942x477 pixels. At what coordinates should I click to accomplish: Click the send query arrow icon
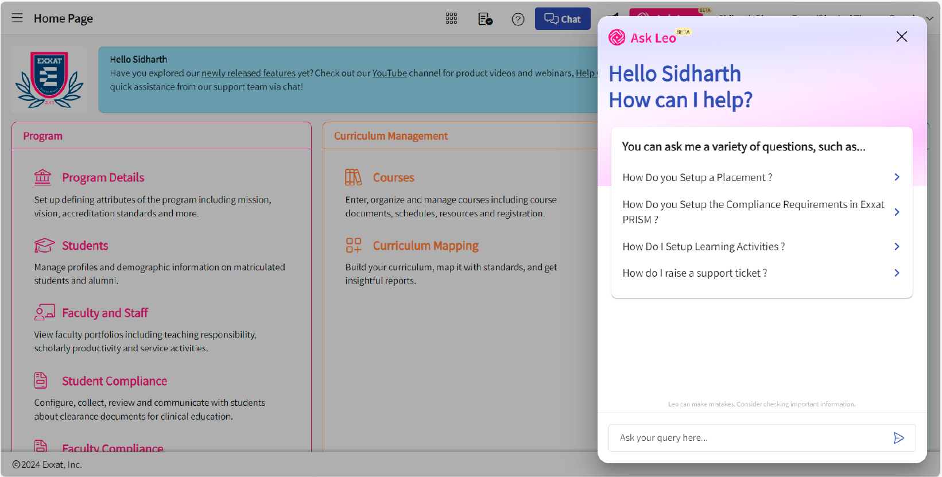(899, 438)
